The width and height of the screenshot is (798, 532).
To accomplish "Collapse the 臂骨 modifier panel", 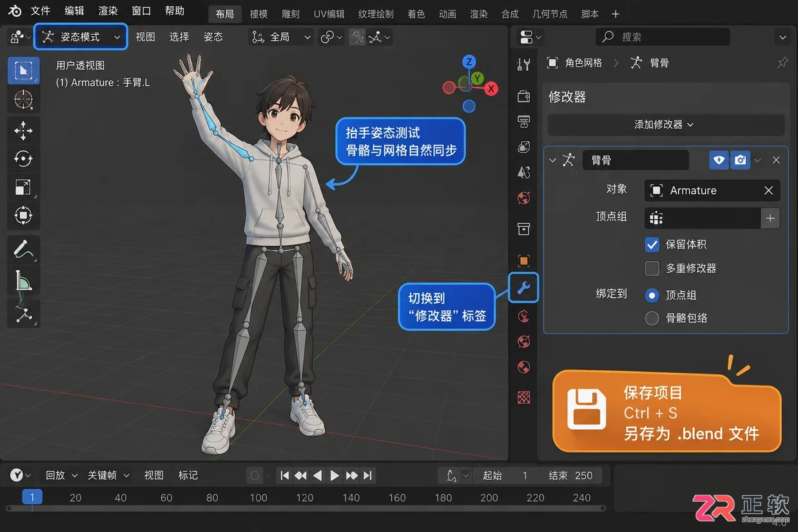I will [552, 160].
